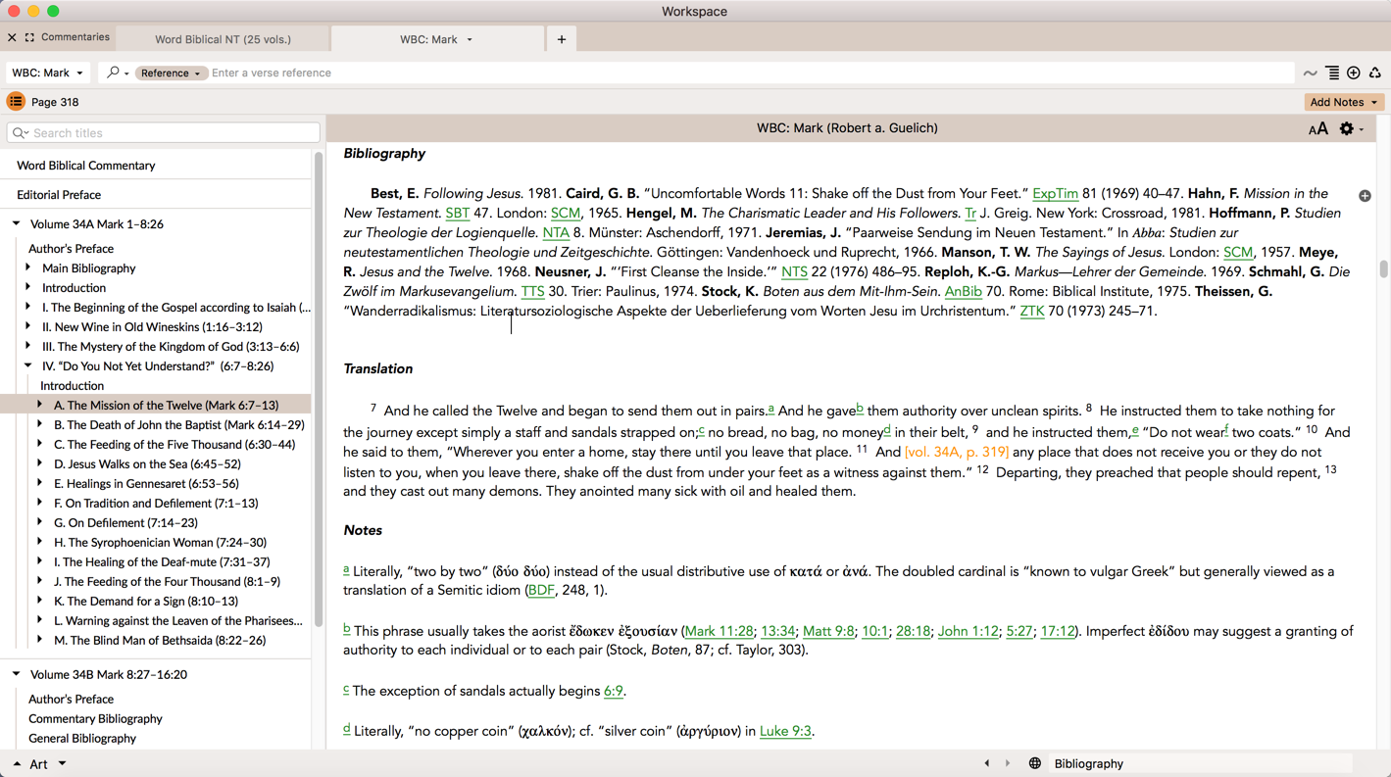Open the Luke 9:3 verse link
This screenshot has width=1391, height=777.
point(785,732)
